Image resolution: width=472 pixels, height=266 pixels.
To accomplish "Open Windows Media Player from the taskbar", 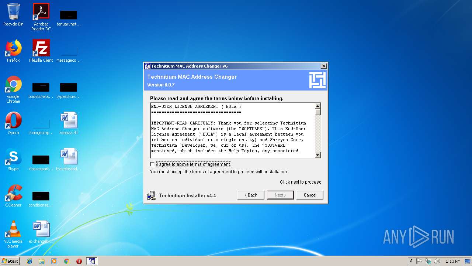I will 54,261.
